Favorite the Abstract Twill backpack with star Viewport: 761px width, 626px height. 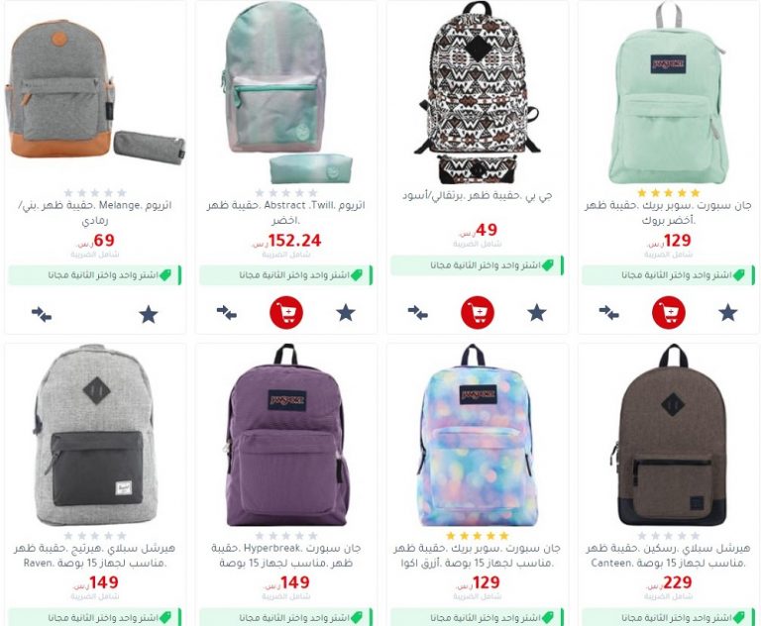point(346,313)
